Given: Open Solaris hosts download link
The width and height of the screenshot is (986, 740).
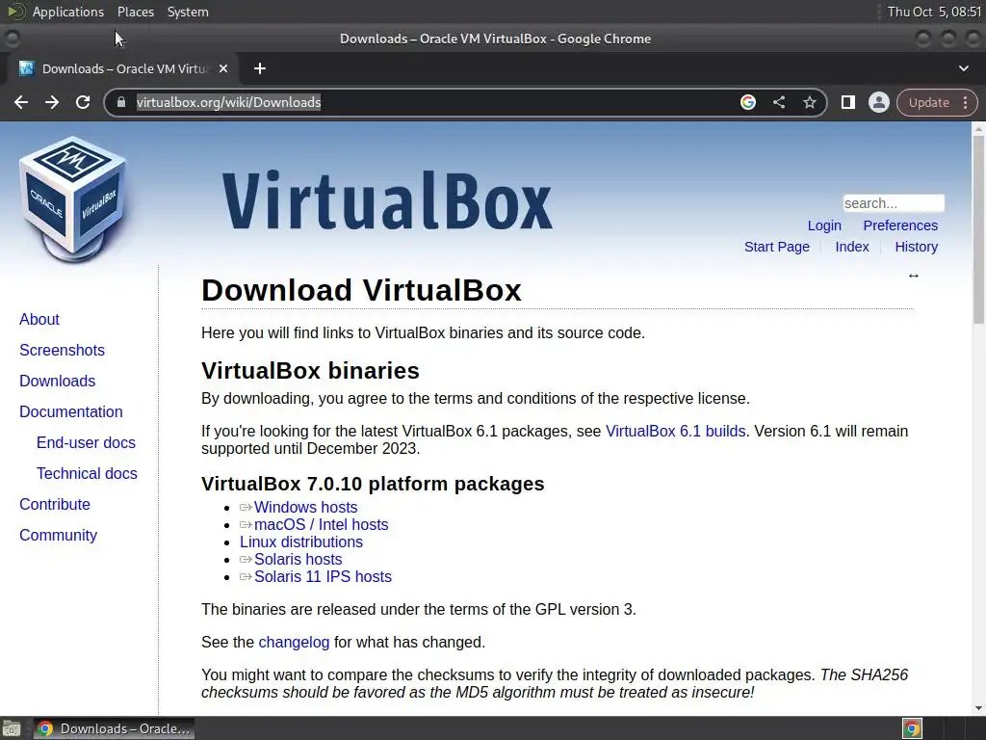Looking at the screenshot, I should point(298,560).
